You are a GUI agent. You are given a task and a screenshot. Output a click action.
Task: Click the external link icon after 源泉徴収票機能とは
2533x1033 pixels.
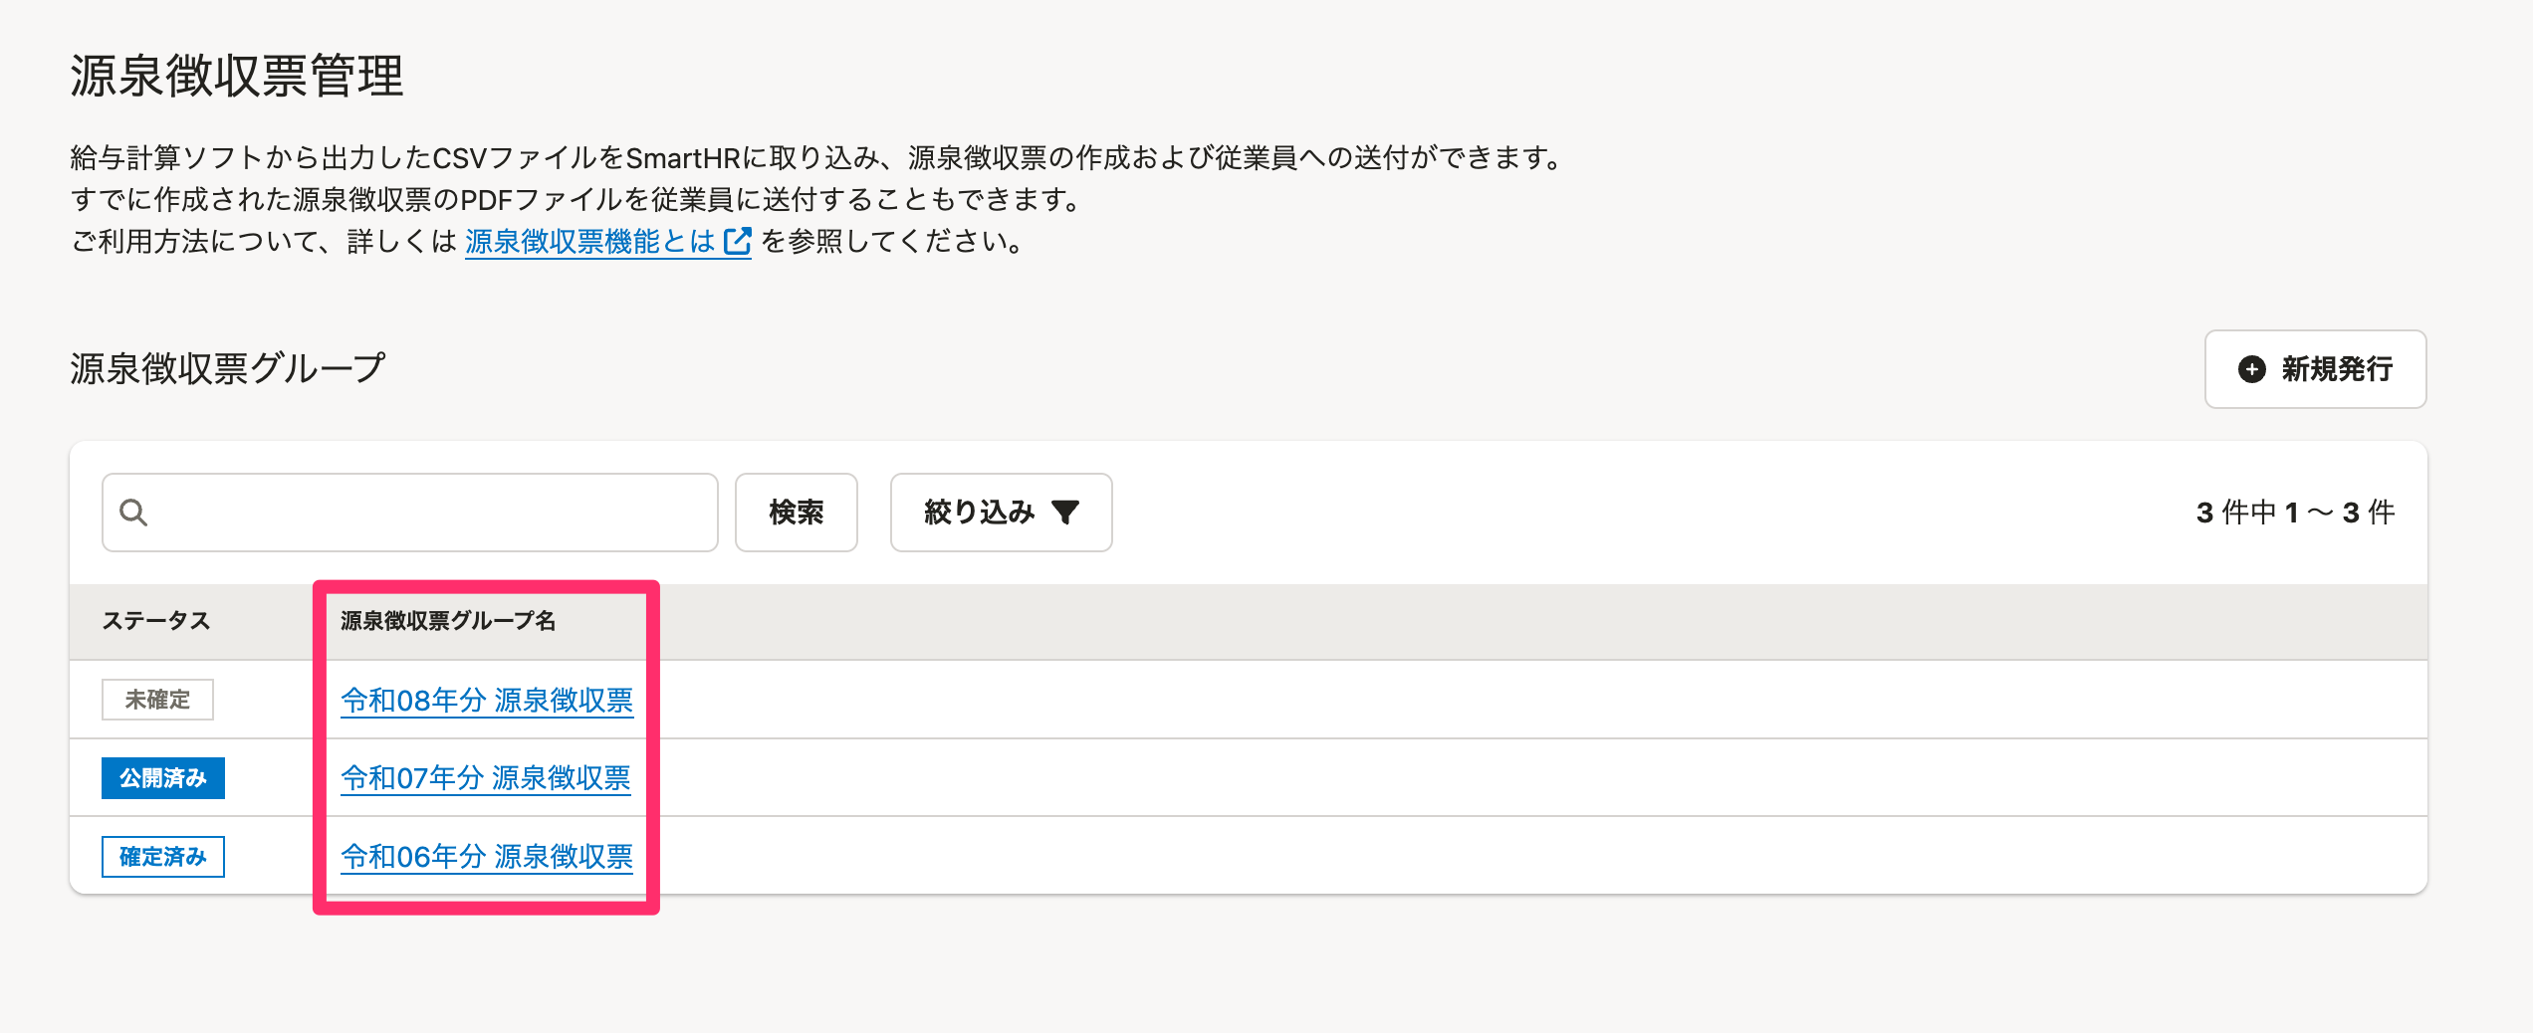[737, 242]
